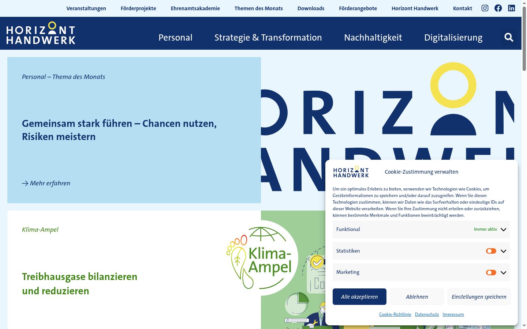Open the Impressum link
527x329 pixels.
(453, 314)
